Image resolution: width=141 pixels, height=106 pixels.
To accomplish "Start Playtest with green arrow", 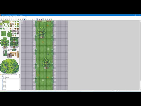I will point(52,19).
